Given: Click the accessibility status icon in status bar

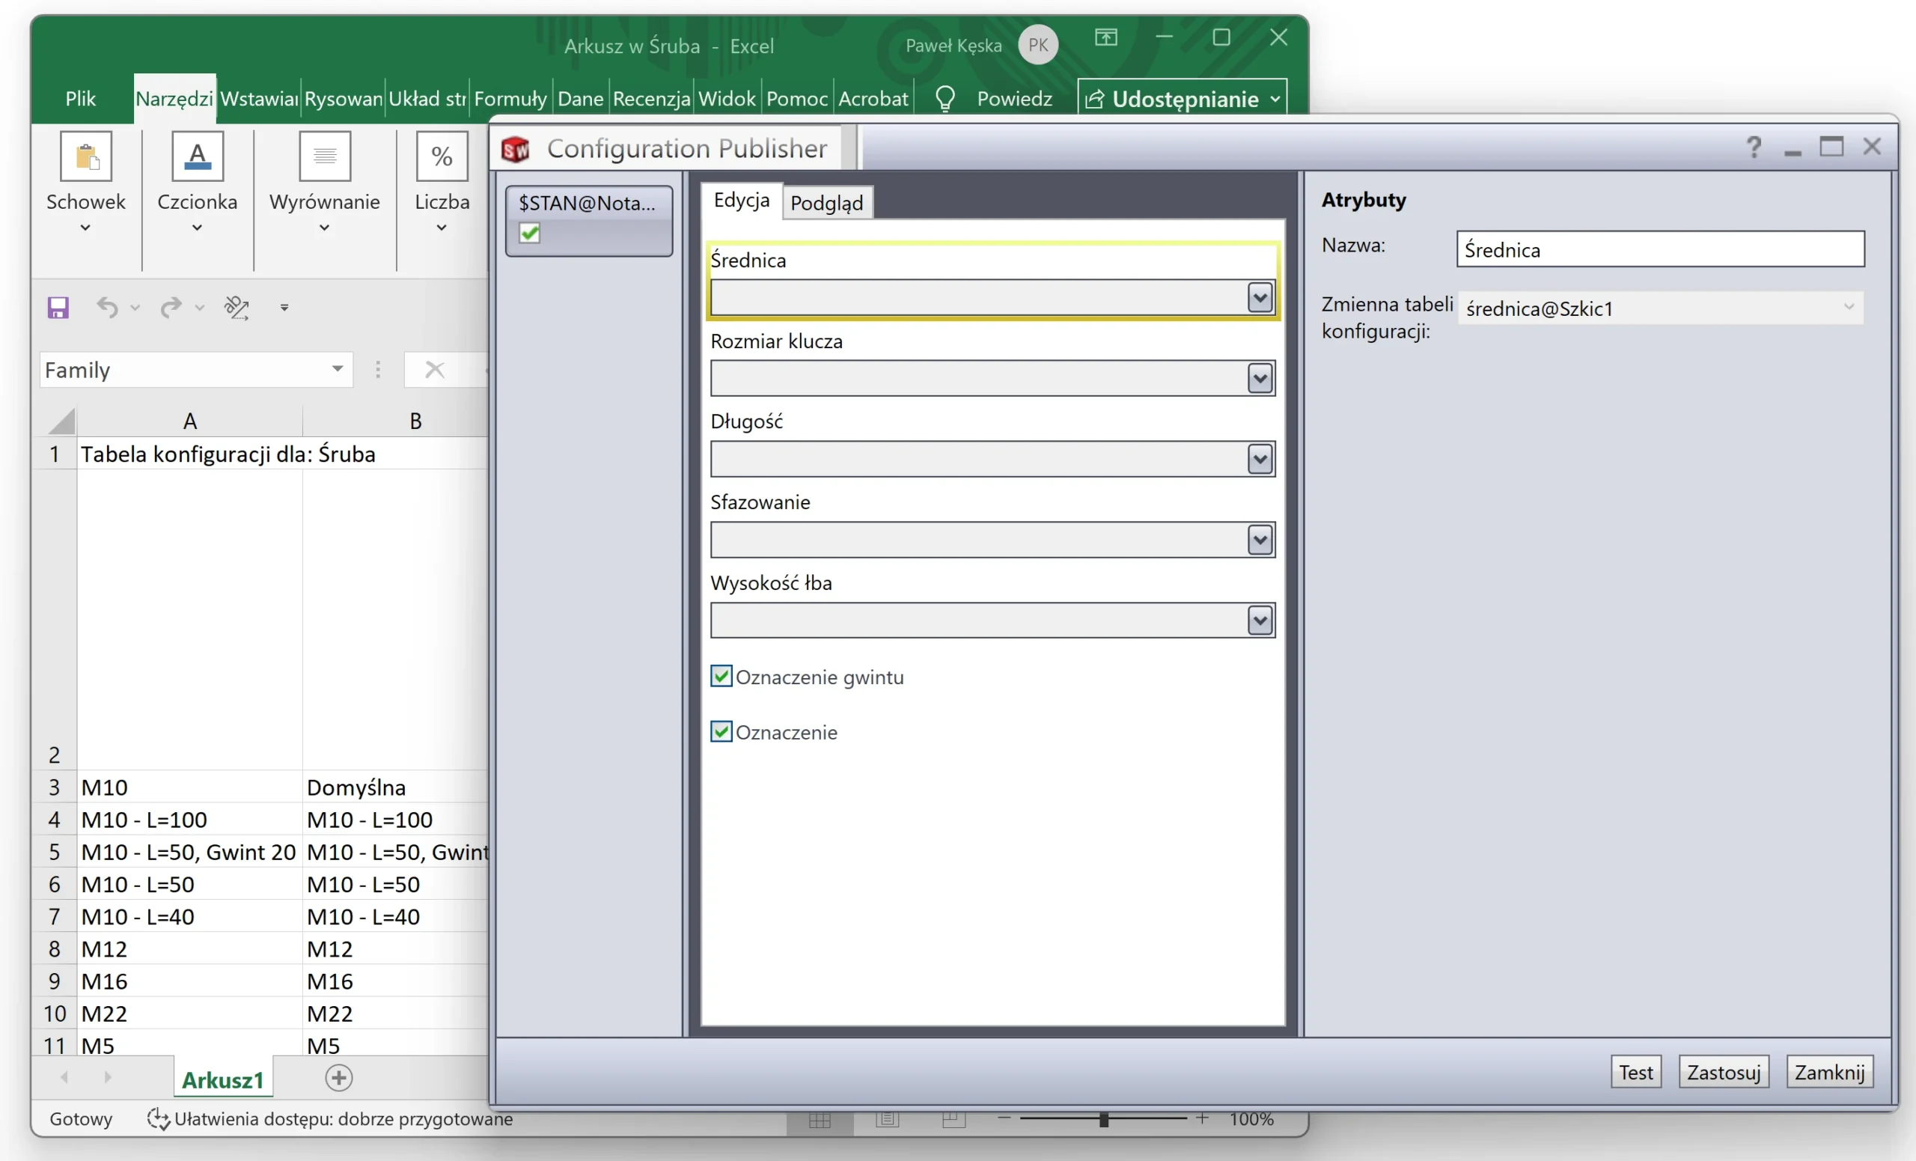Looking at the screenshot, I should tap(158, 1119).
